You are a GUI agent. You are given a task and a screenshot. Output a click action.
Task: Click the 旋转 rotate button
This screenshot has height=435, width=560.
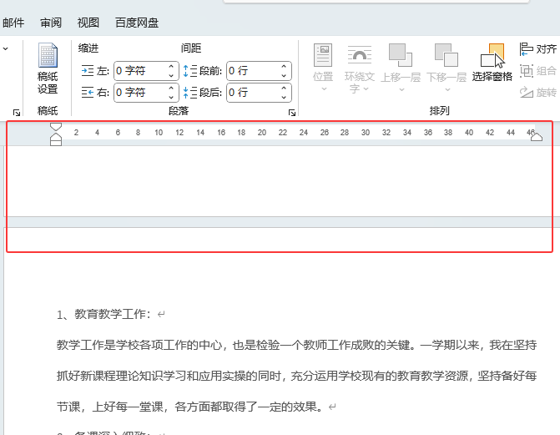tap(538, 93)
